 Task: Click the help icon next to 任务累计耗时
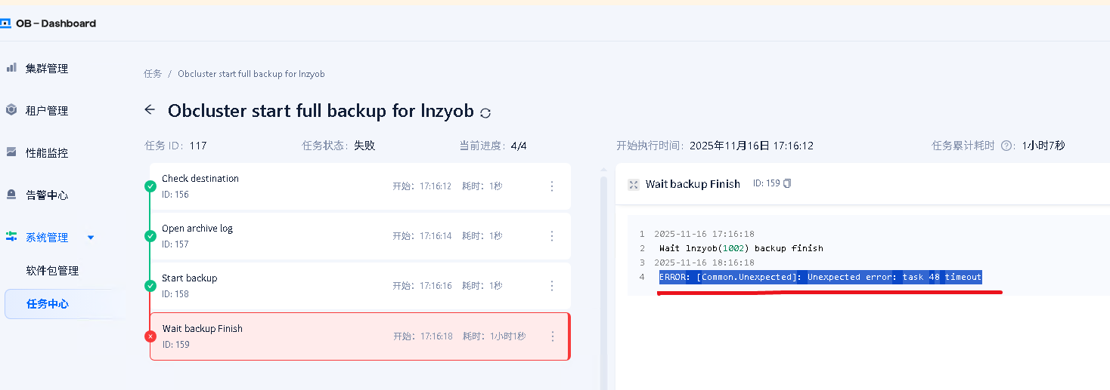1006,146
